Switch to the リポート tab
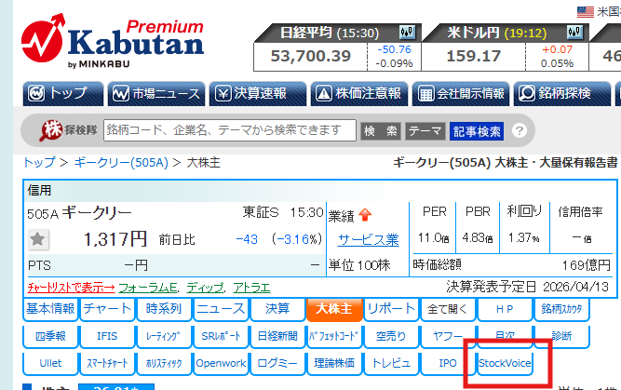This screenshot has height=390, width=621. (x=391, y=309)
